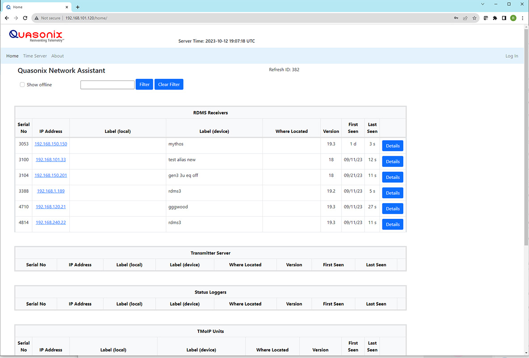Open the profile avatar R
Image resolution: width=529 pixels, height=358 pixels.
tap(513, 18)
